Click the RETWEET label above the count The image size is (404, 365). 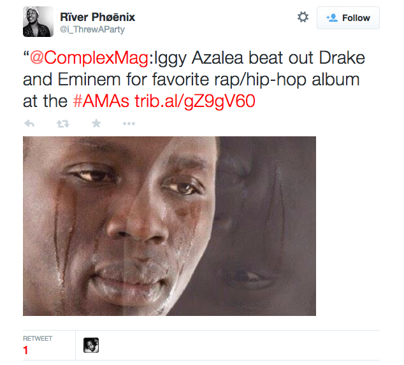[x=37, y=339]
